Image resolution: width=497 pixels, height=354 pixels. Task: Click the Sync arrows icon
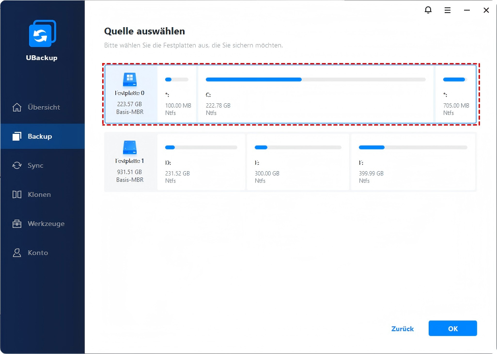click(17, 165)
